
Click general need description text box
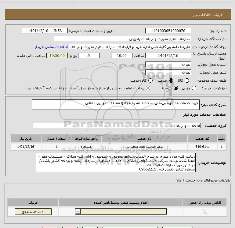[x=116, y=105]
